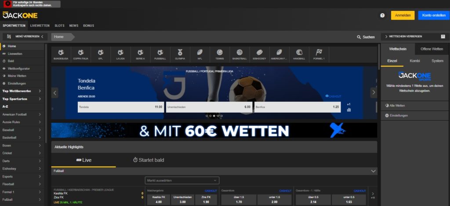Select the third banner carousel dot
Screen dimensions: 450x206
[214, 116]
